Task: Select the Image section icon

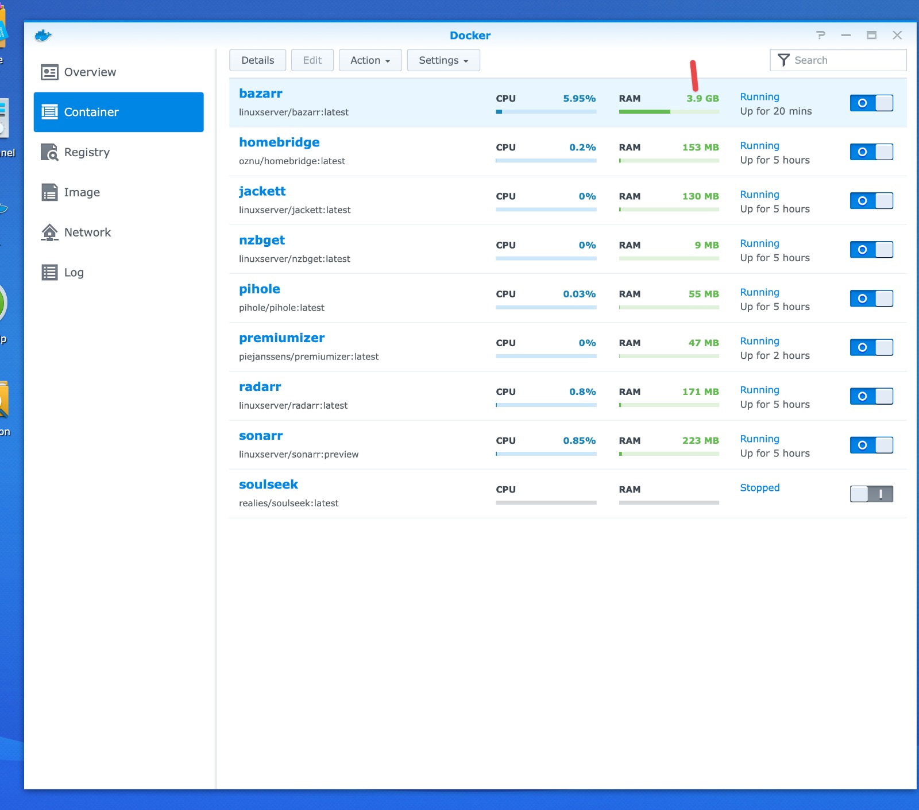Action: [49, 192]
